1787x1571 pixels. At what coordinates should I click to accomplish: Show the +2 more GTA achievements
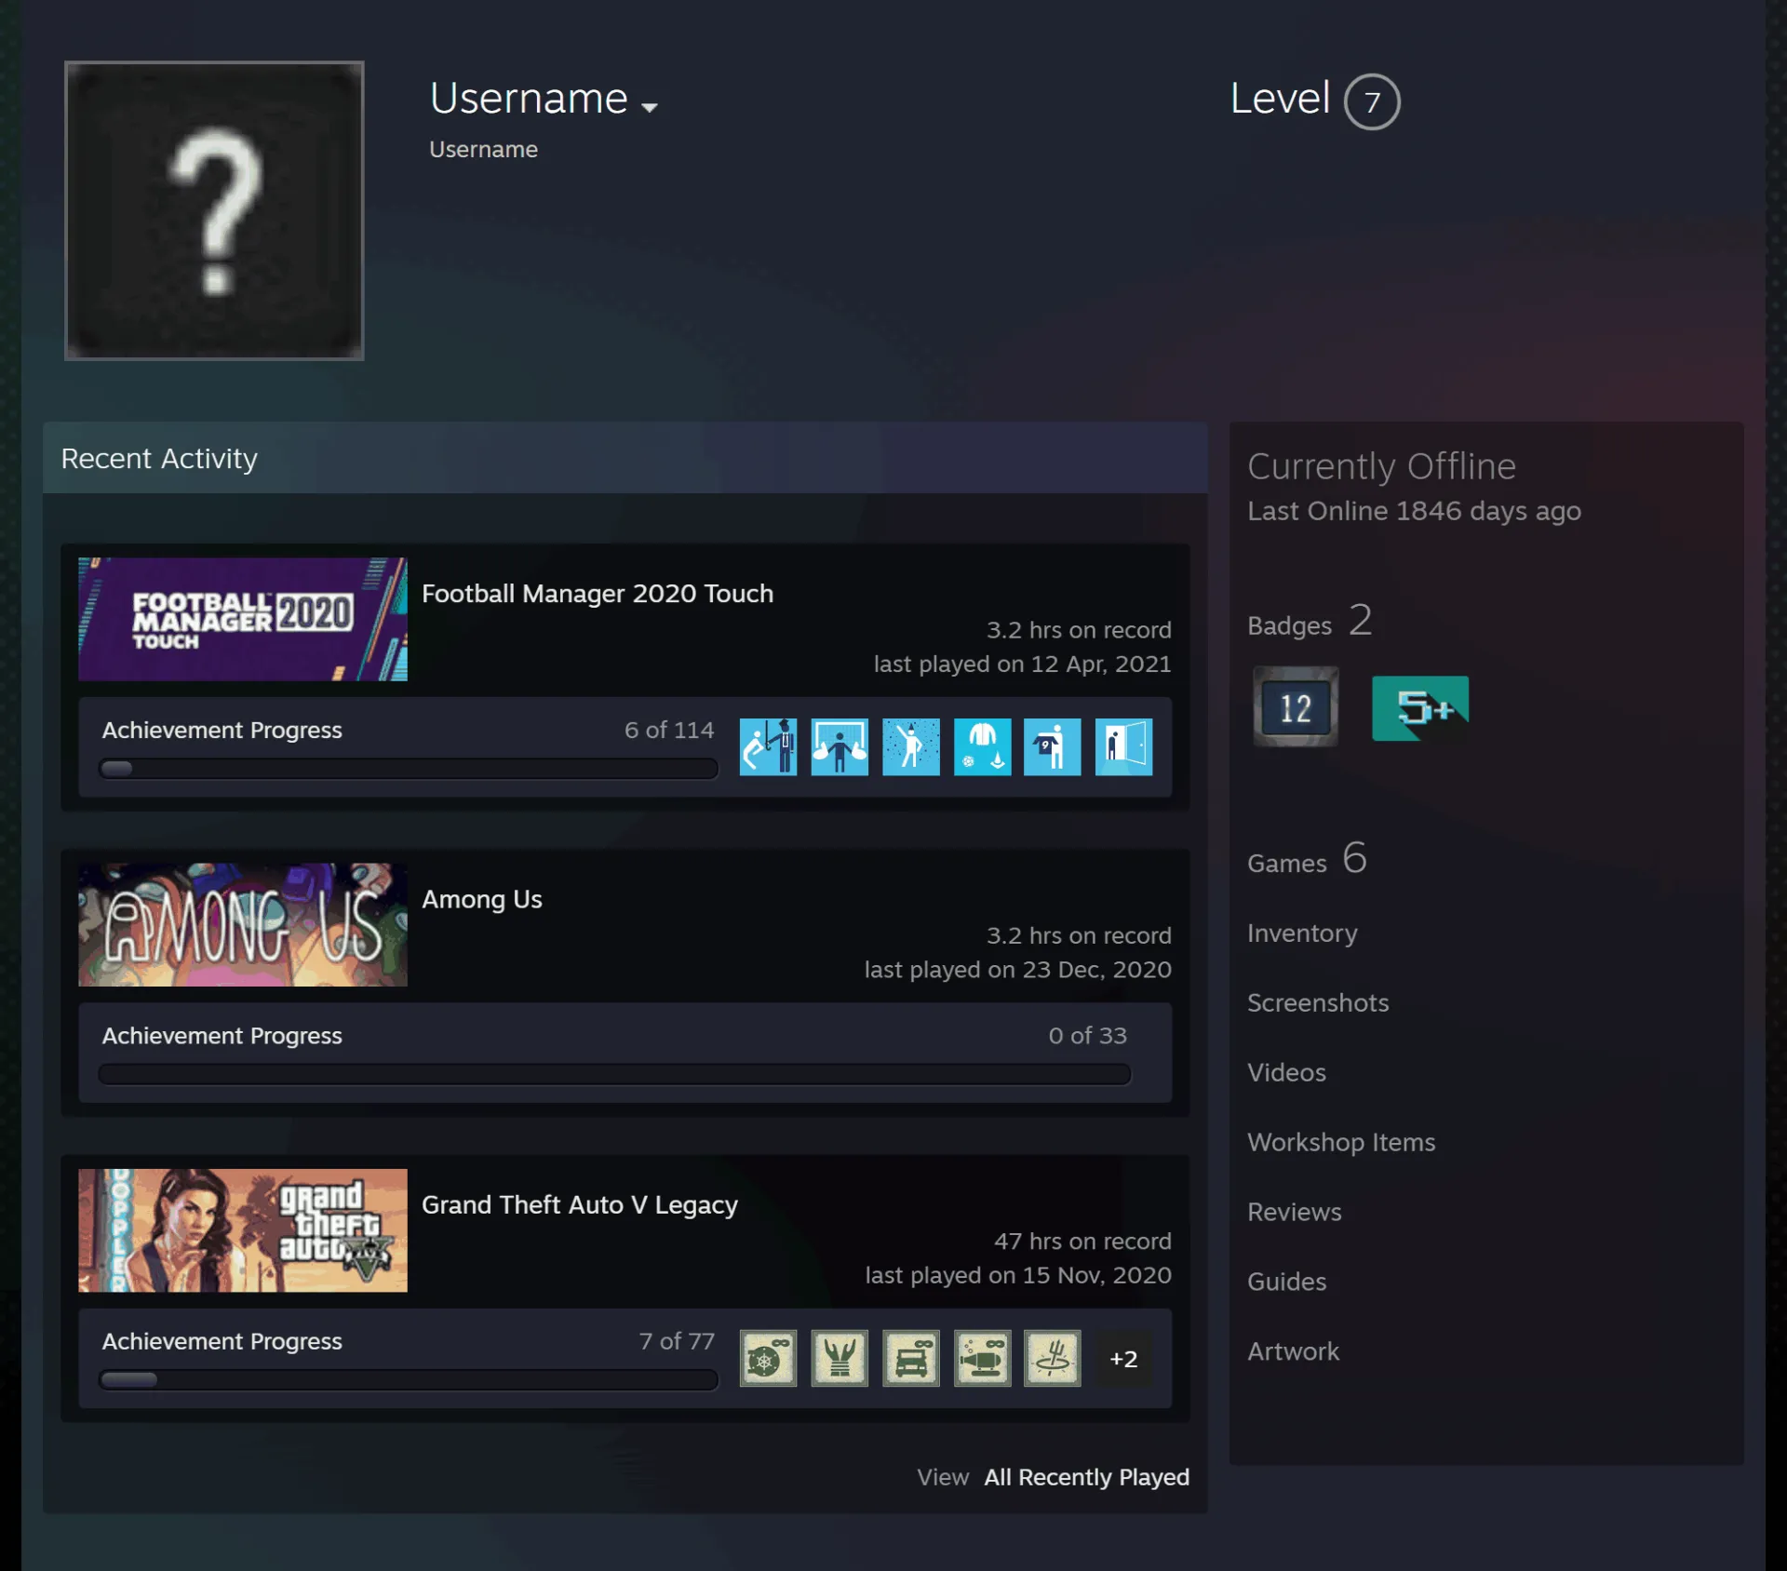[x=1124, y=1359]
